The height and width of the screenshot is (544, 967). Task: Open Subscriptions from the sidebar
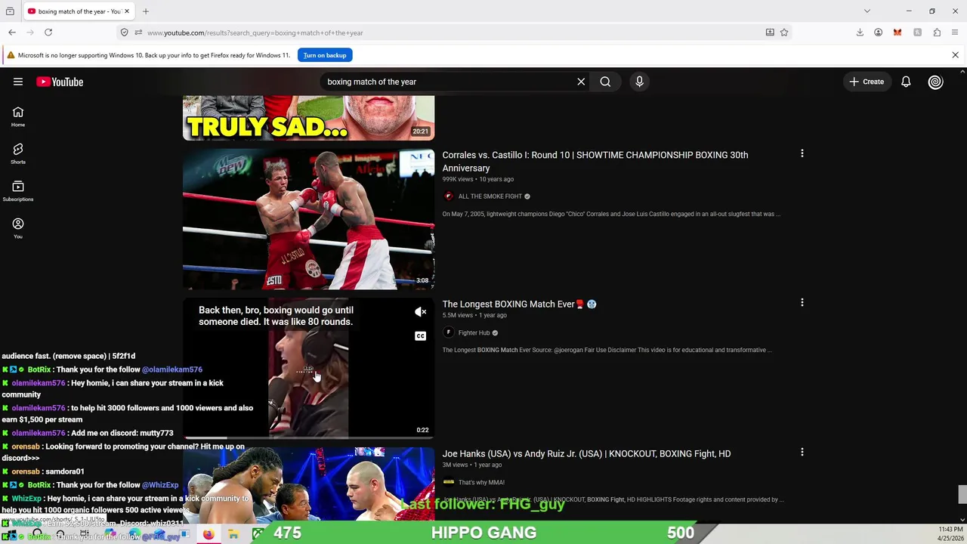click(x=18, y=191)
